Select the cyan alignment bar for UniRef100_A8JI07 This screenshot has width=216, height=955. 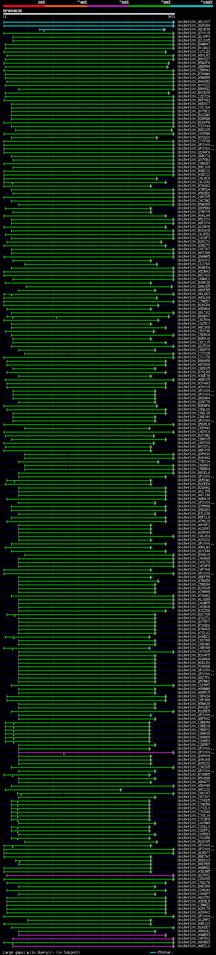[89, 22]
